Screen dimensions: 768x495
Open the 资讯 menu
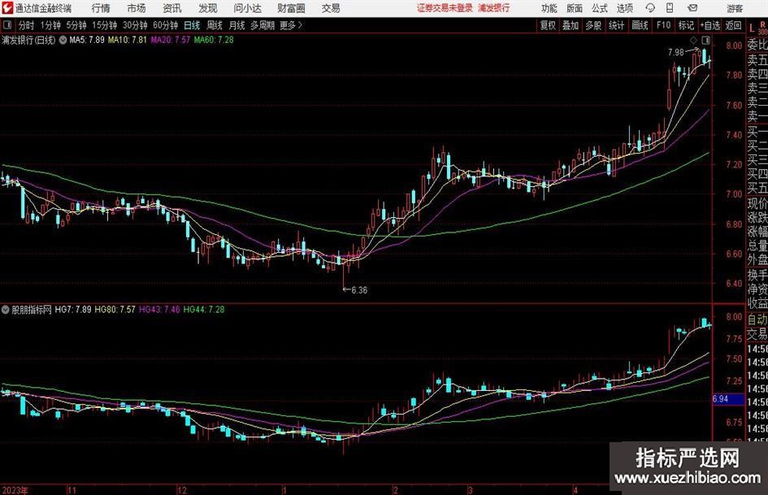point(172,8)
